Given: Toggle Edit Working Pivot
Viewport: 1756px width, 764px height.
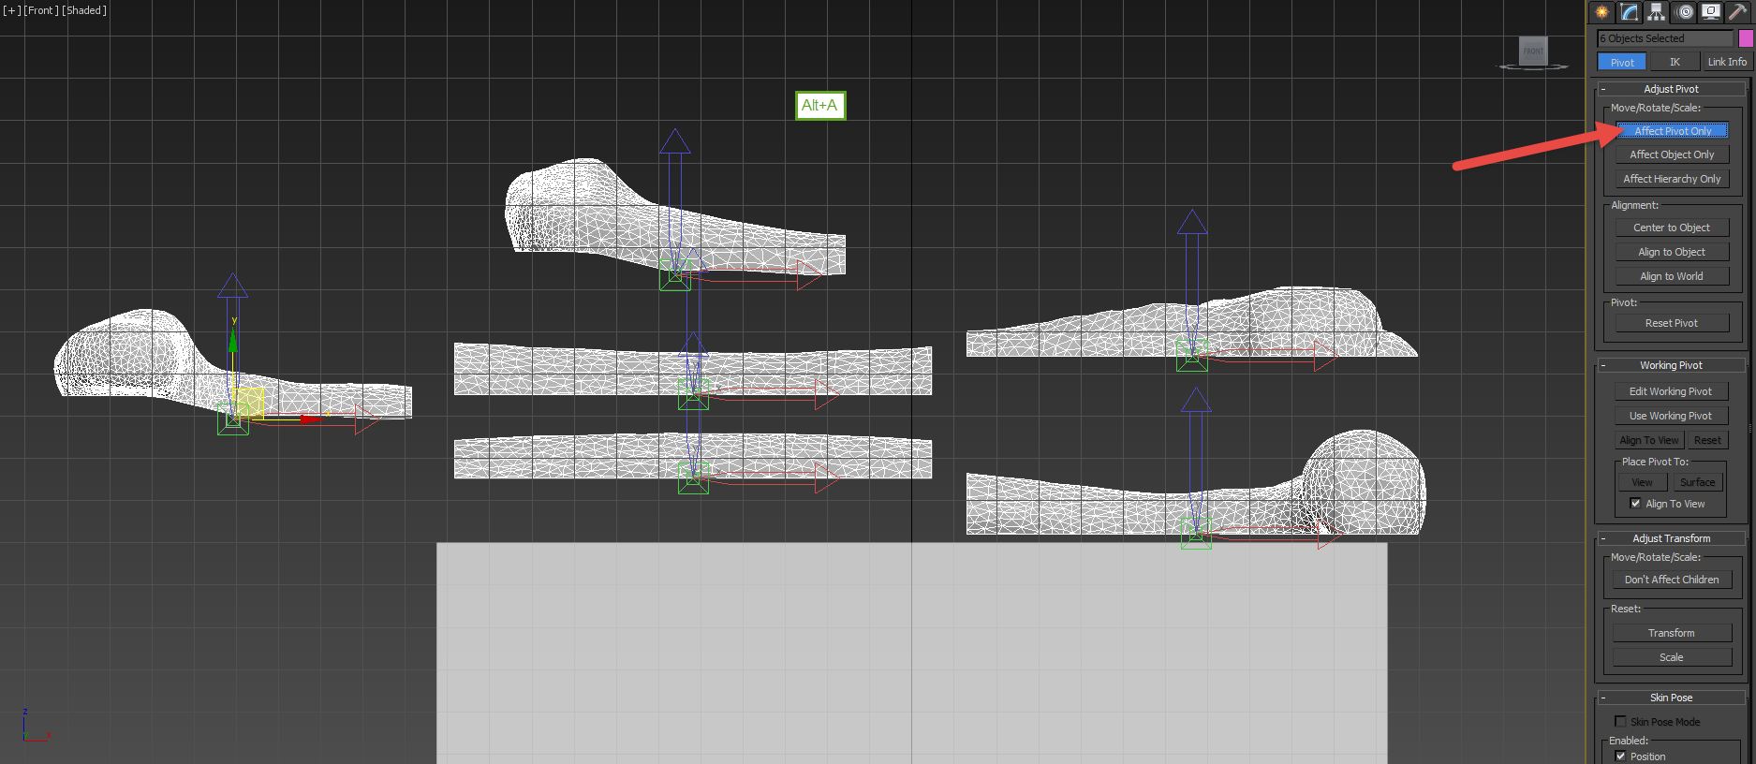Looking at the screenshot, I should point(1672,391).
